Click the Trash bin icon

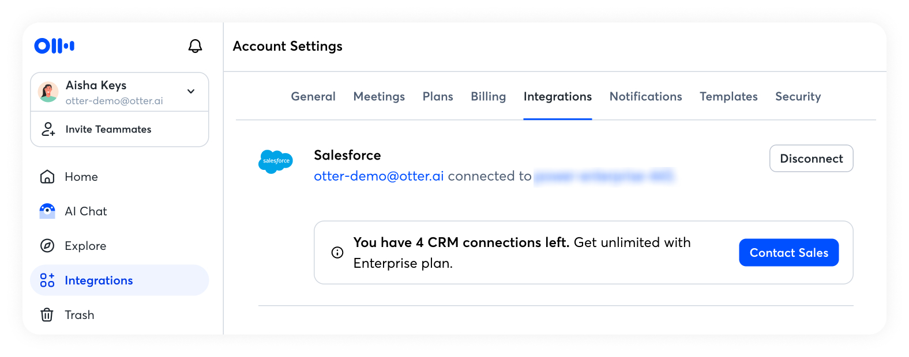click(x=47, y=315)
